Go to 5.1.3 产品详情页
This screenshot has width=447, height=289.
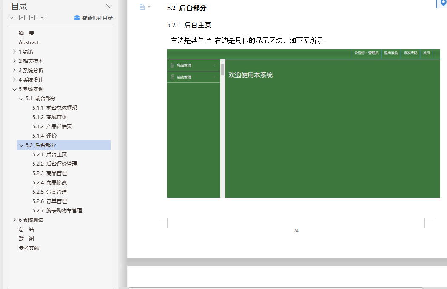(52, 127)
